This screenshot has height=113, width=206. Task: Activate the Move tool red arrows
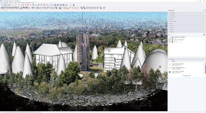28,5
